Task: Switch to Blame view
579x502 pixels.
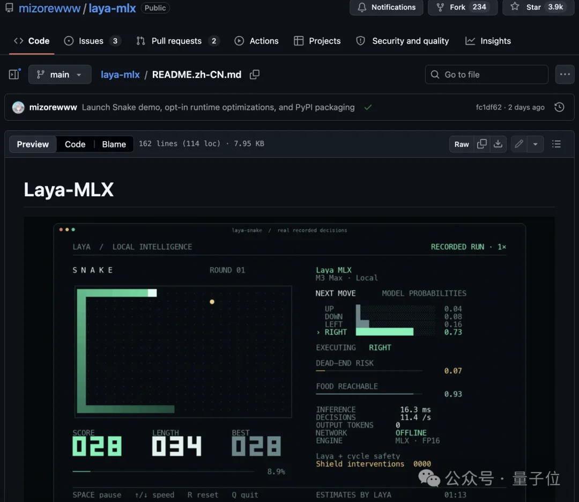Action: (114, 144)
